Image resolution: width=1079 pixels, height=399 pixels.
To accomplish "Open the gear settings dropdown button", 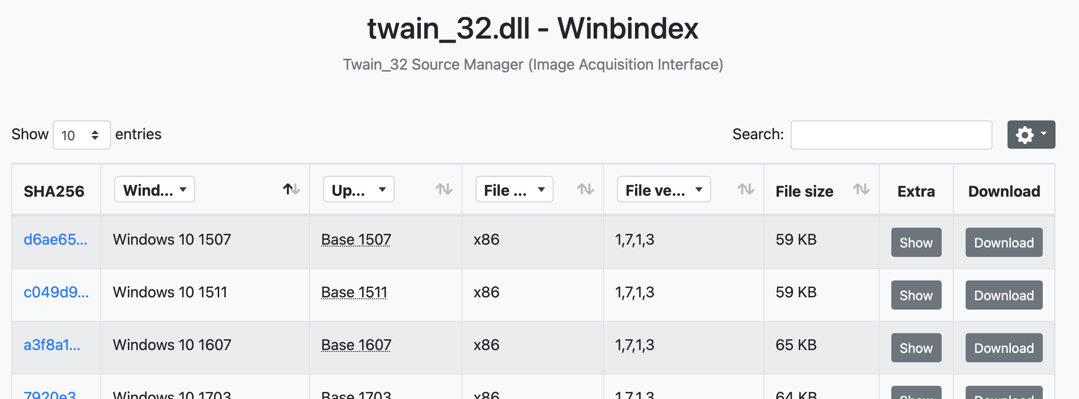I will [1031, 135].
